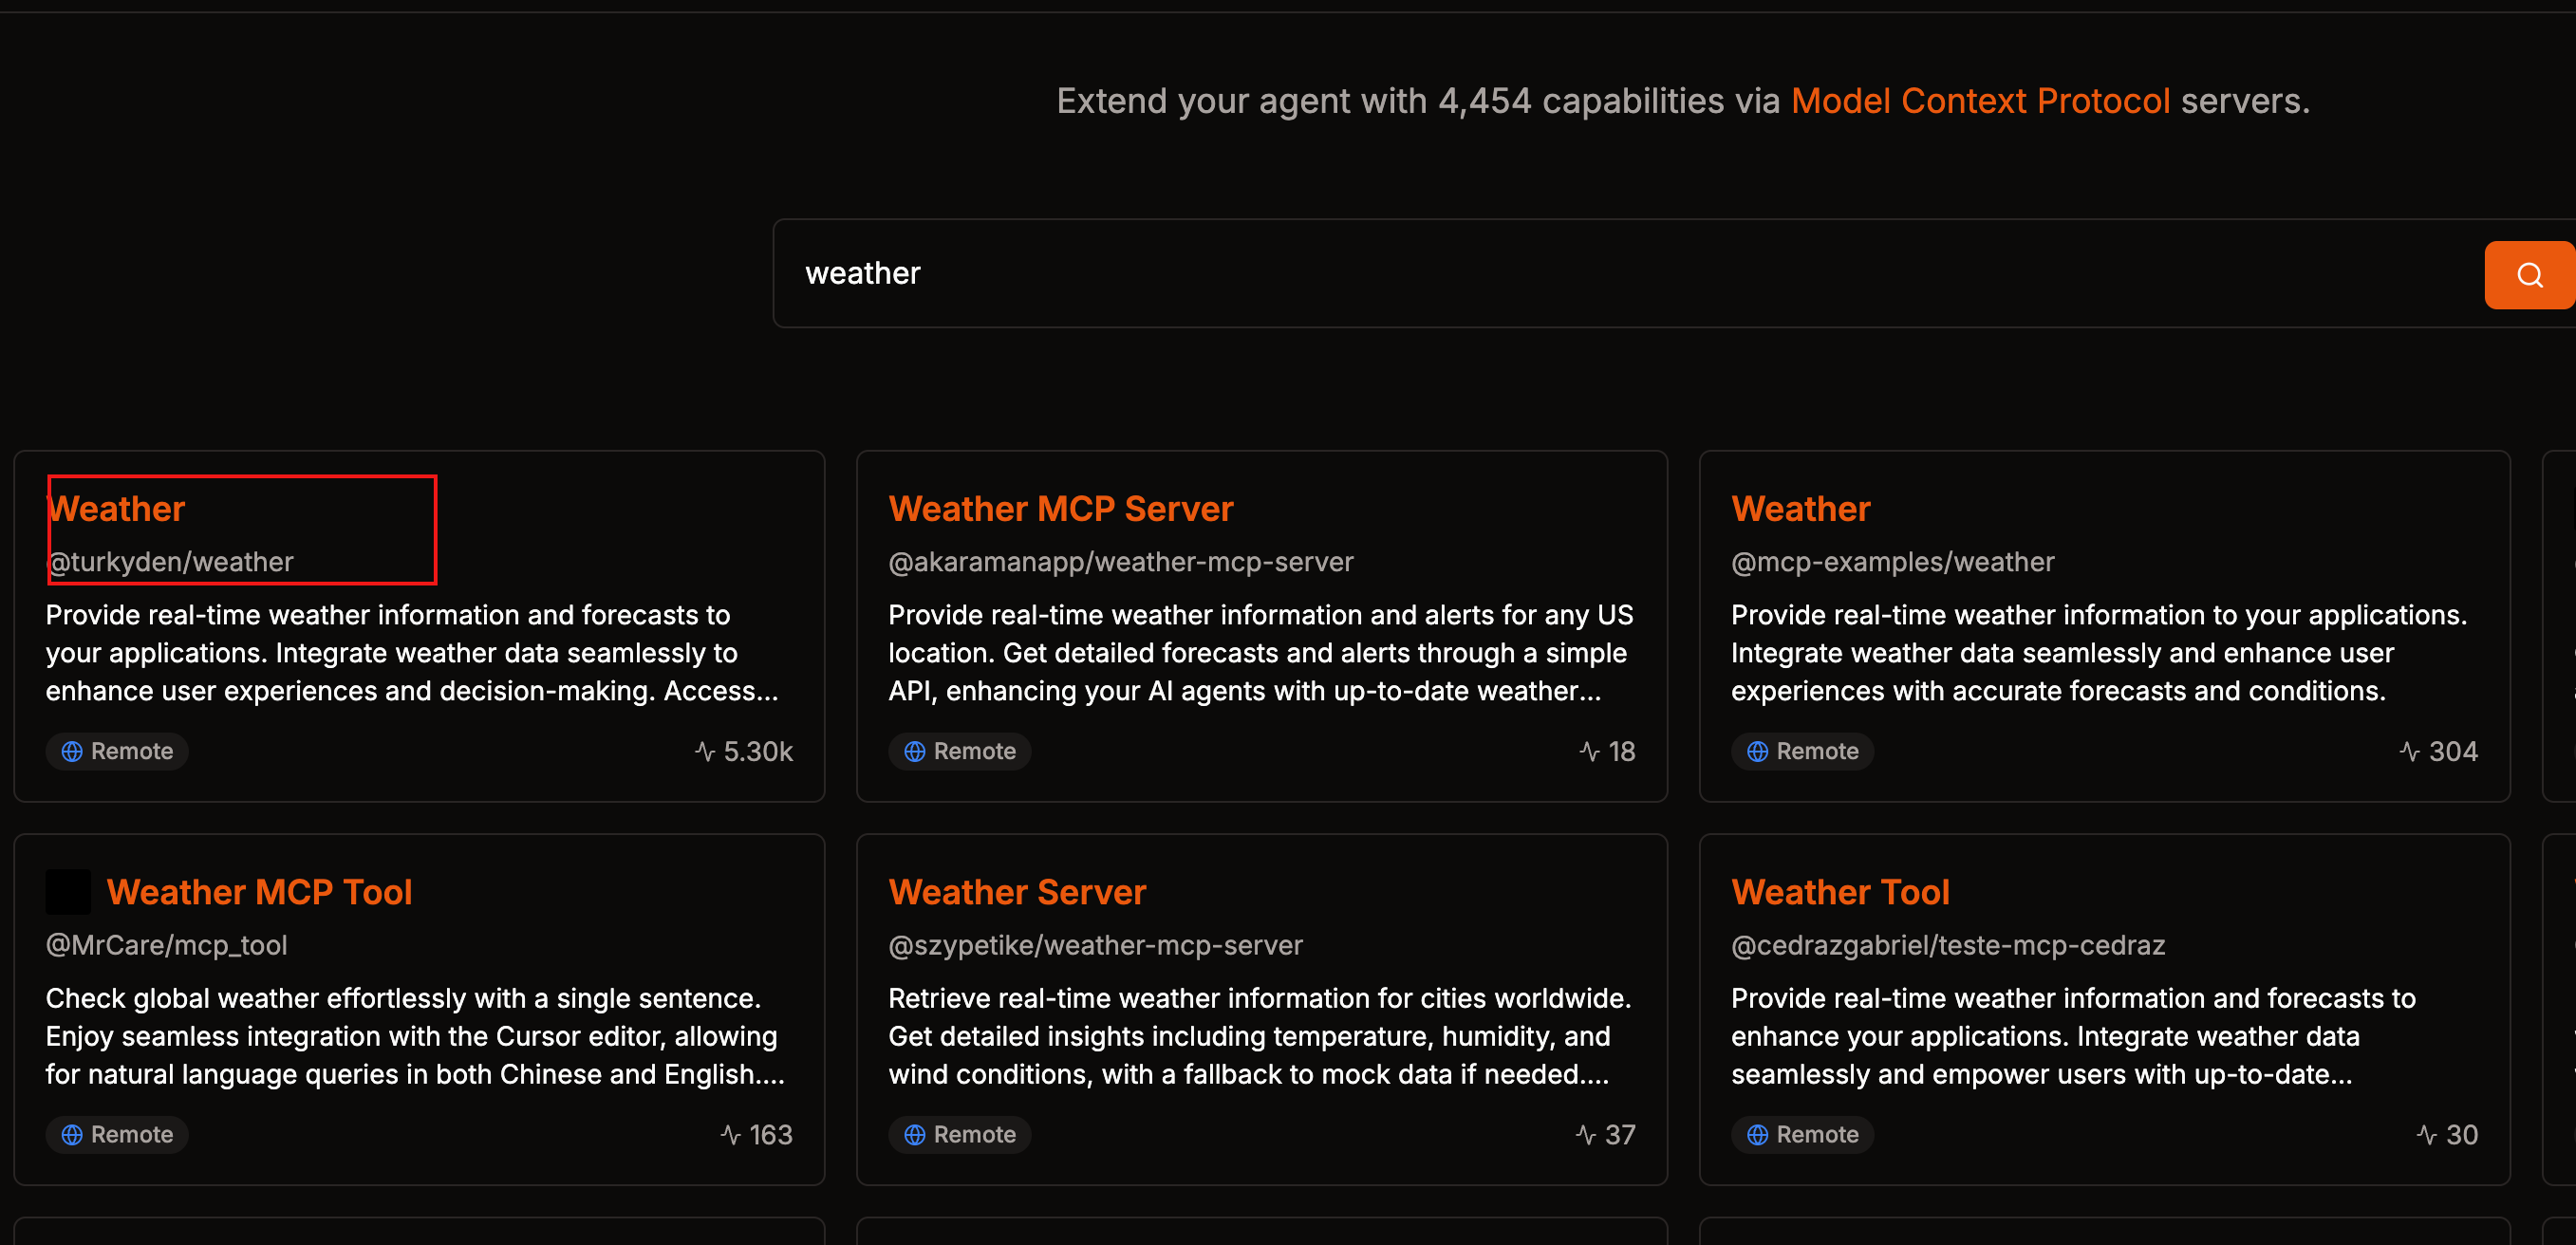Click globe icon in Weather Server card

click(x=914, y=1134)
